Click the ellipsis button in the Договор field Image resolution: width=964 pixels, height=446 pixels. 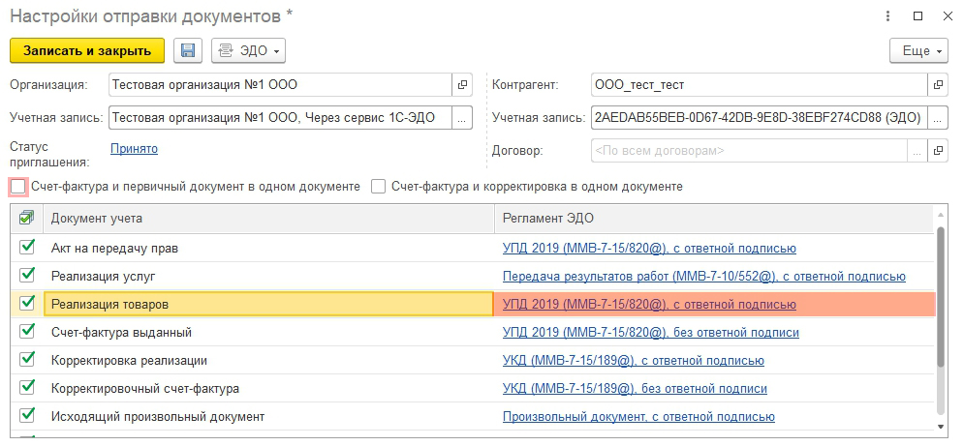(917, 151)
